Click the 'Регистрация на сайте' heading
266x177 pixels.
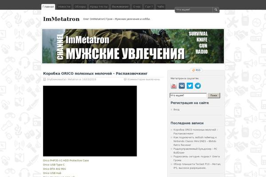click(x=190, y=103)
